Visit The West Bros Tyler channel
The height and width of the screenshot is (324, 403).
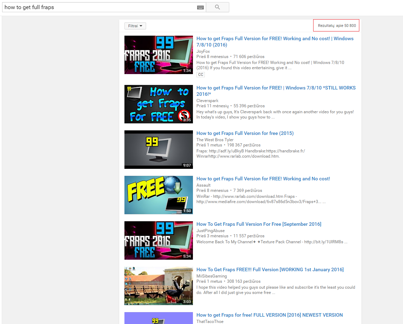point(215,140)
